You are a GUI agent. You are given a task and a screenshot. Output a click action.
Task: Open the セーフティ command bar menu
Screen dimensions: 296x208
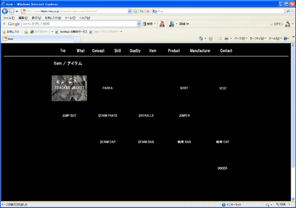click(258, 39)
